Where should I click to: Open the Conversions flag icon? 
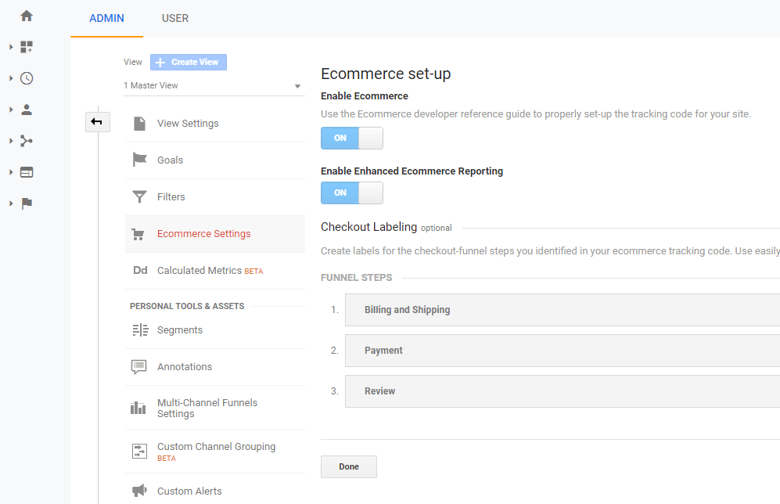click(27, 203)
